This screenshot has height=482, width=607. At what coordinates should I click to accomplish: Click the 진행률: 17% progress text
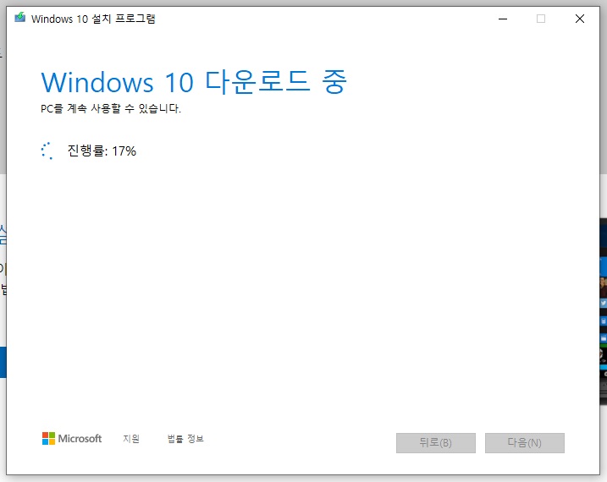(102, 151)
